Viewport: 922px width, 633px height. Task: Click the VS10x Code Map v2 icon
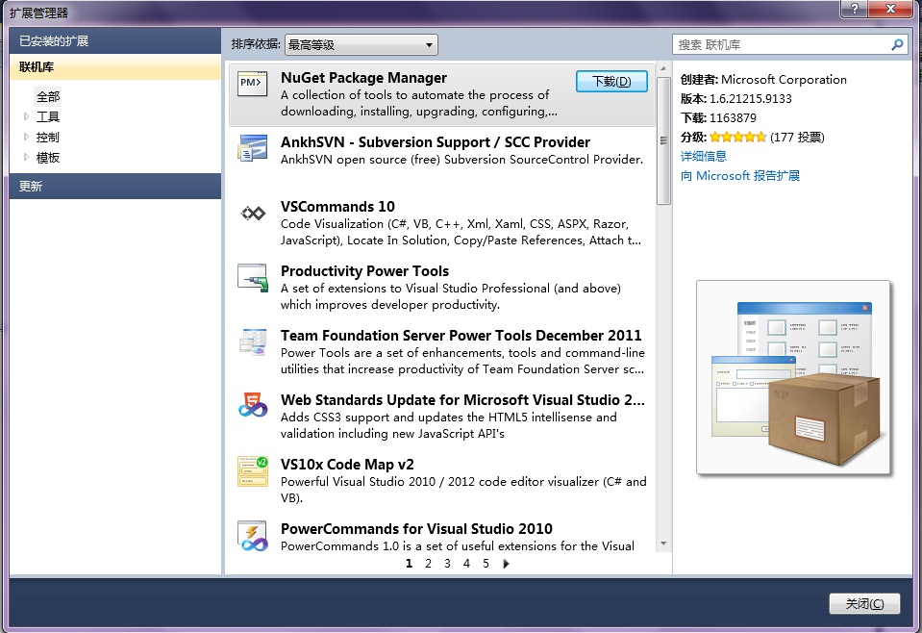[x=252, y=470]
